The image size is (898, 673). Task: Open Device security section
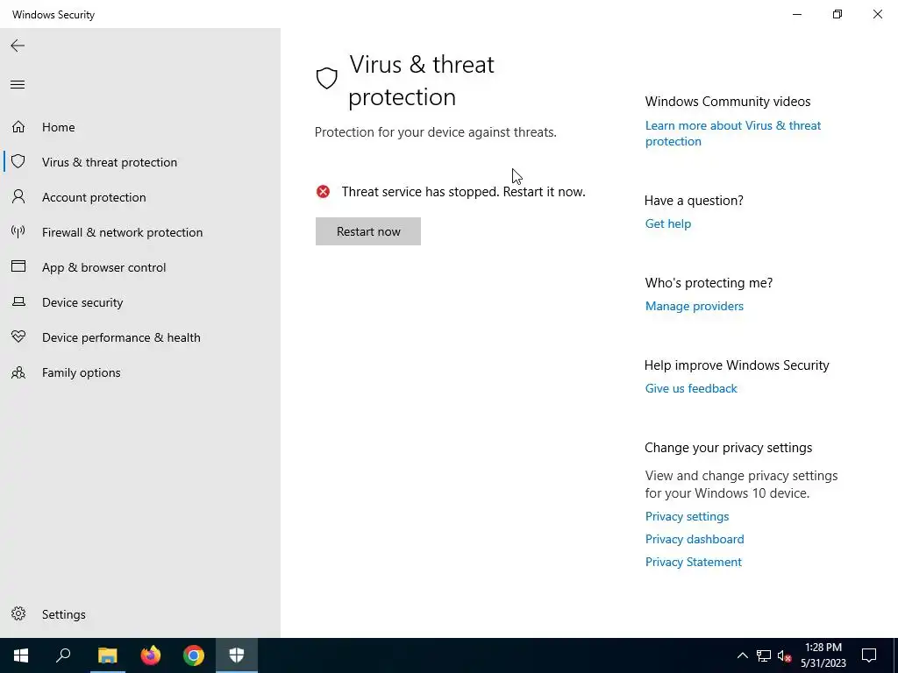[140, 302]
